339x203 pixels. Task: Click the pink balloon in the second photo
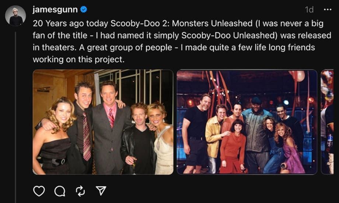300,75
